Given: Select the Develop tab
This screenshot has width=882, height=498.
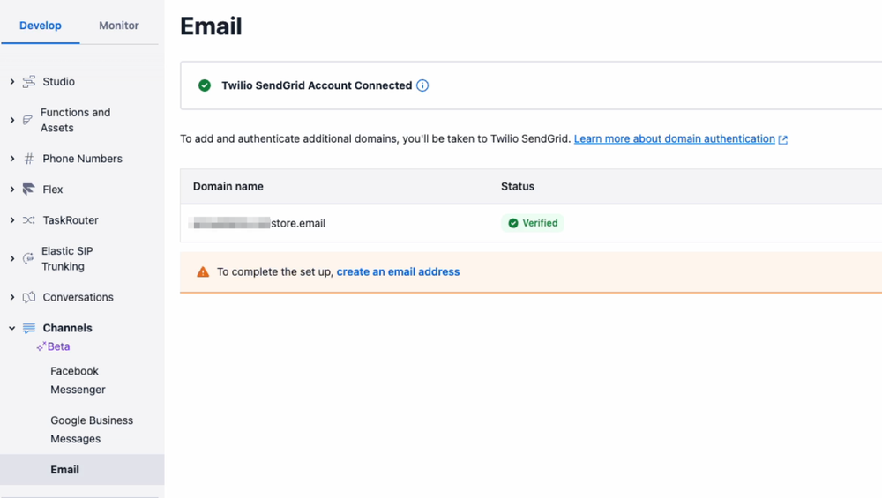Looking at the screenshot, I should pyautogui.click(x=41, y=26).
